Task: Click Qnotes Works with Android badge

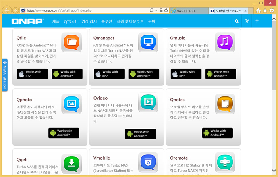Action: (x=217, y=133)
